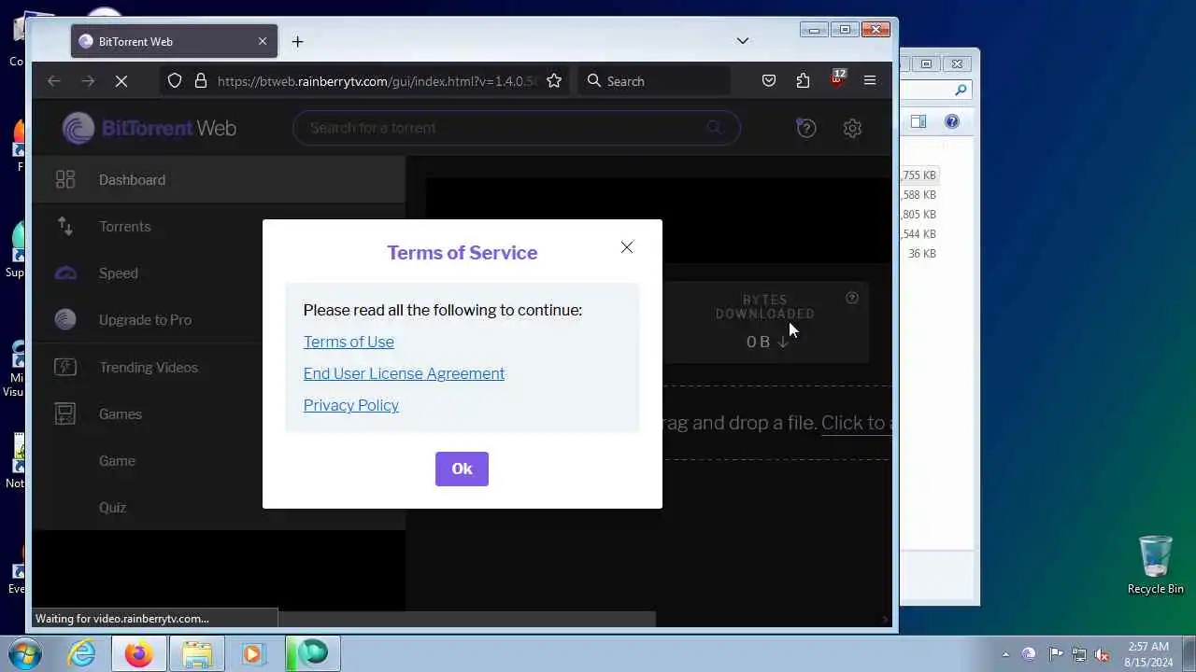Open the Recycle Bin
Screen dimensions: 1196x672
1156,566
